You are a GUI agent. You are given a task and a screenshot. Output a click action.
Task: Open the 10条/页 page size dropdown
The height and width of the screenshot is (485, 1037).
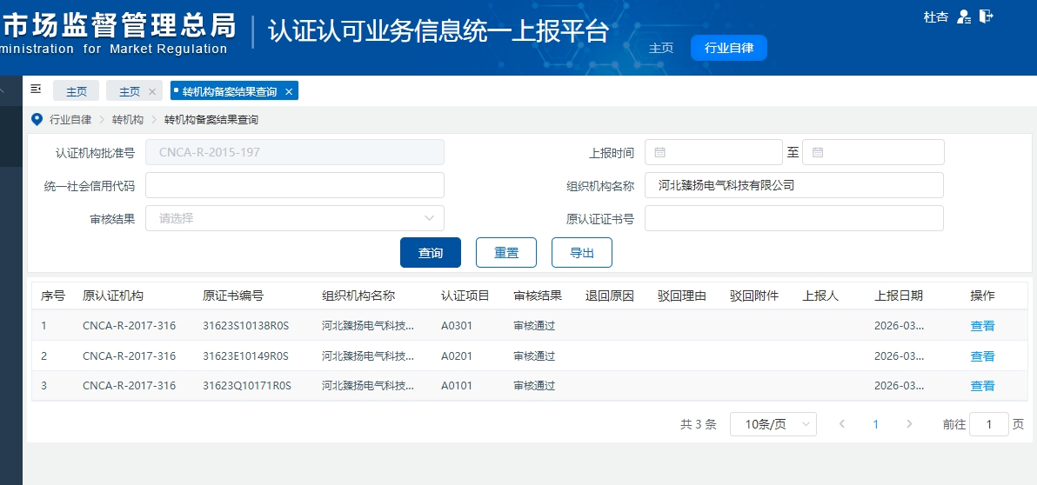coord(773,424)
